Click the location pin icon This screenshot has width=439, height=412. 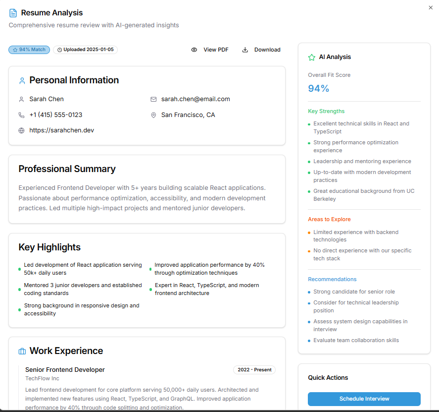pos(153,115)
